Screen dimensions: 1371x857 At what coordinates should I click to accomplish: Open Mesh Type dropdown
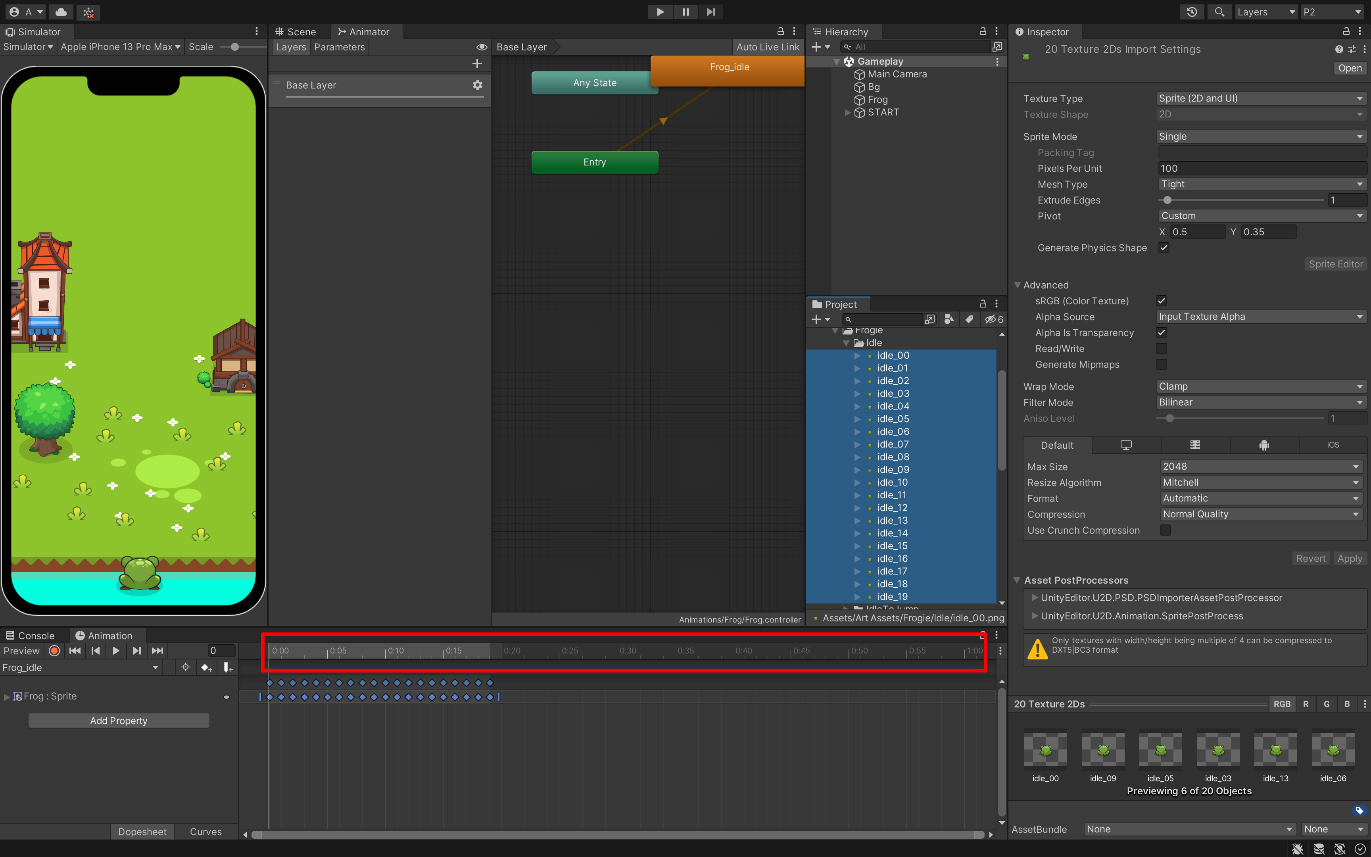point(1262,184)
